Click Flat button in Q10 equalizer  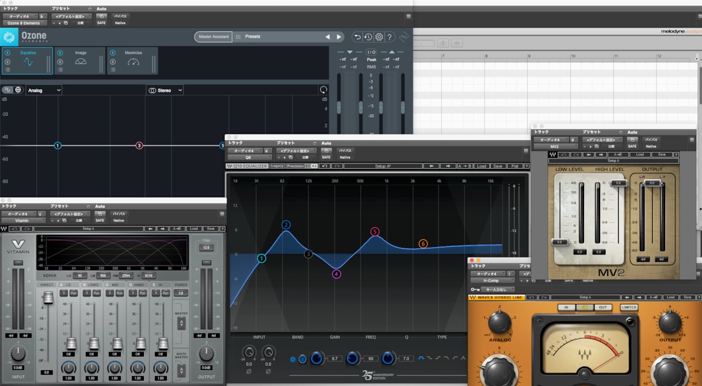point(514,166)
